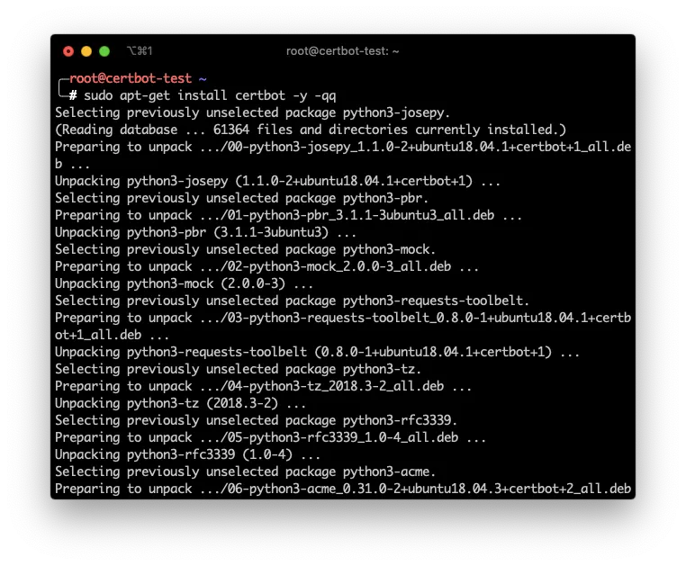The width and height of the screenshot is (686, 566).
Task: Minimize terminal using the yellow button
Action: (x=86, y=51)
